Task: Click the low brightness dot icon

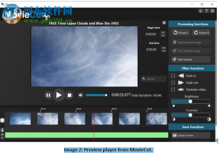Action: click(x=174, y=106)
